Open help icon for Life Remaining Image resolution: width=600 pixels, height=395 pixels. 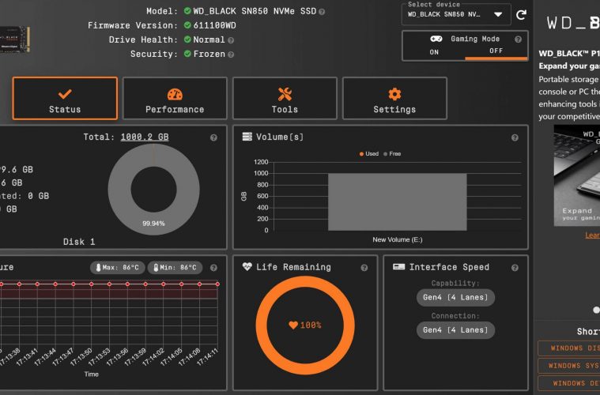(364, 268)
